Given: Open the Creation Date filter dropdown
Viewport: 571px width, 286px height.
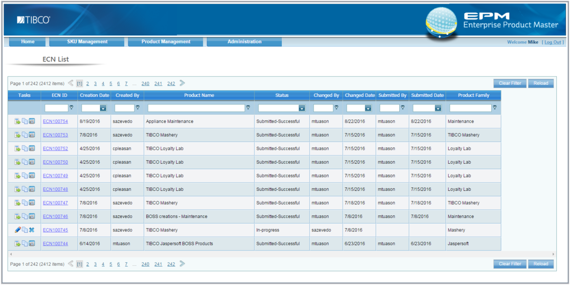Looking at the screenshot, I should click(x=103, y=108).
